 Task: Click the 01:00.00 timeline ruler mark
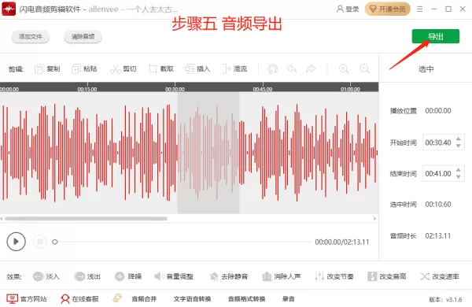click(x=350, y=89)
